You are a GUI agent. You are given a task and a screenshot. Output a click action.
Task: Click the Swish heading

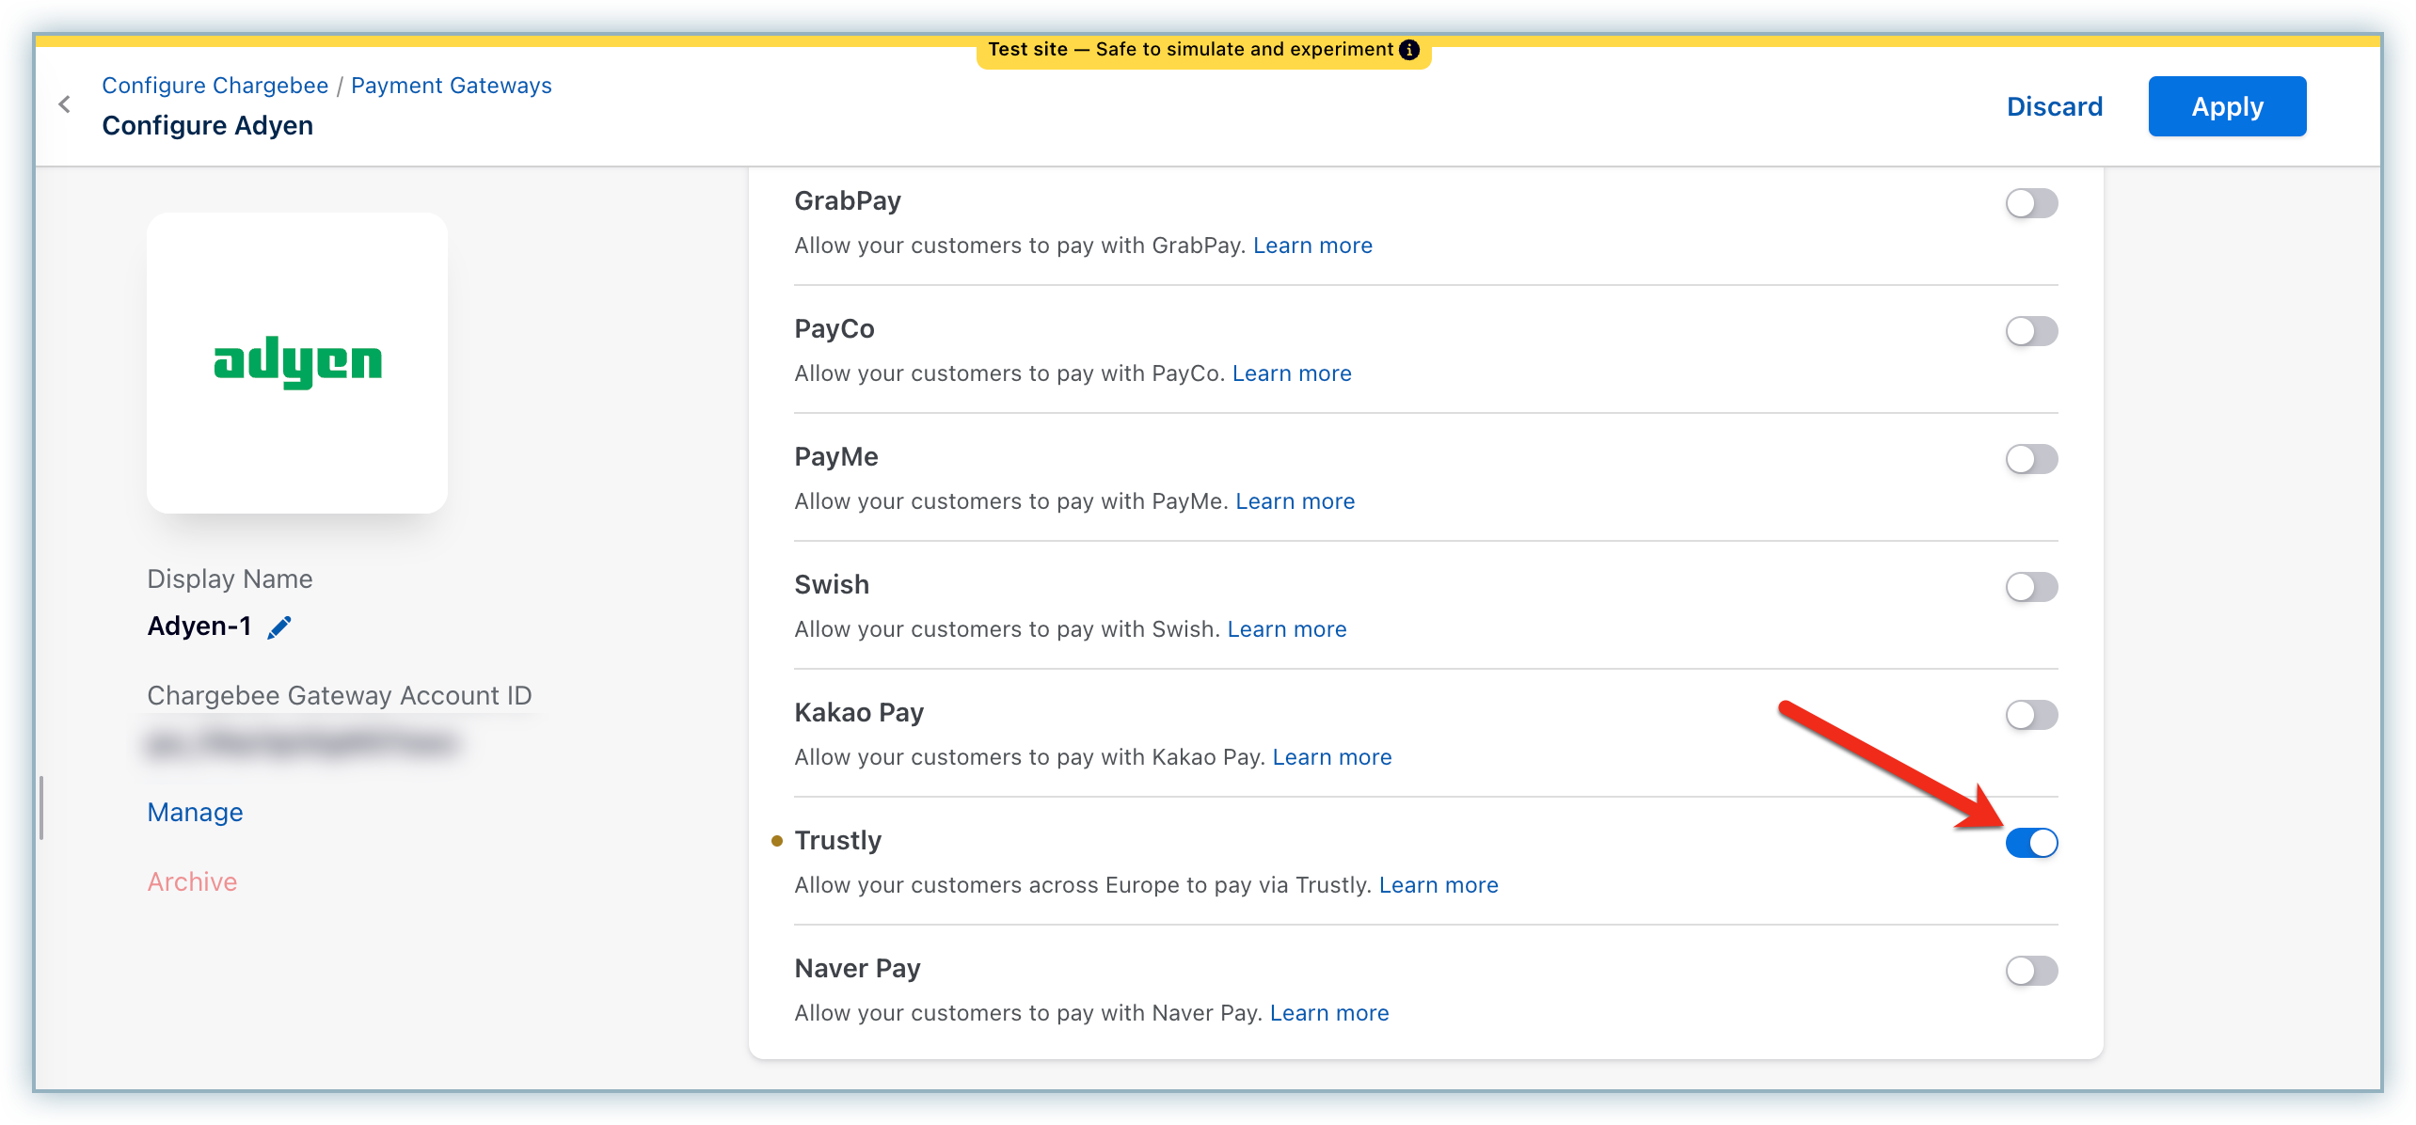pos(832,585)
